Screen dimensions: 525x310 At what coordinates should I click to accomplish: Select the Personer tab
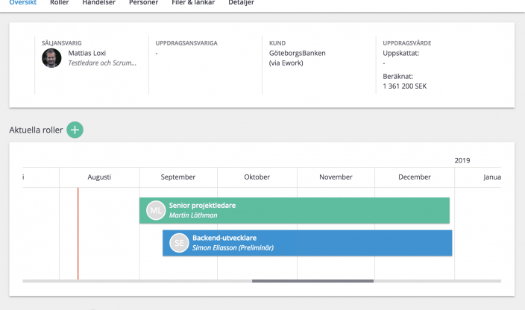tap(143, 3)
